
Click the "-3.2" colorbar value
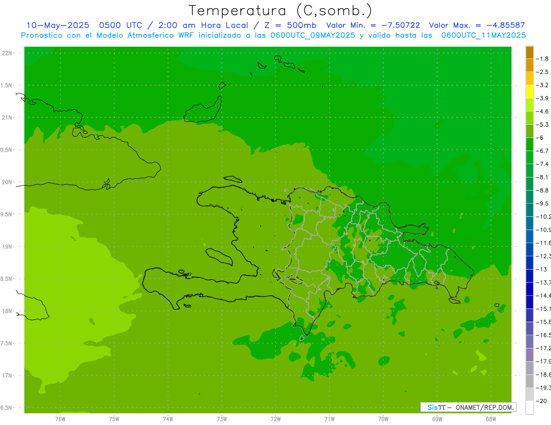542,85
